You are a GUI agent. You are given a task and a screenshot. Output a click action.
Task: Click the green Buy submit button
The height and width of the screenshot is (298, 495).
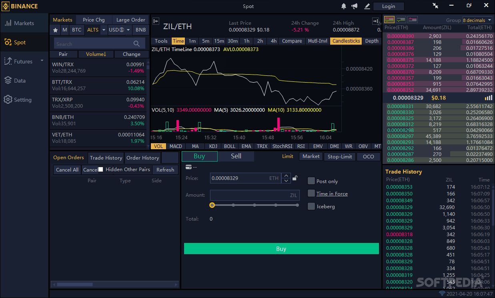281,249
